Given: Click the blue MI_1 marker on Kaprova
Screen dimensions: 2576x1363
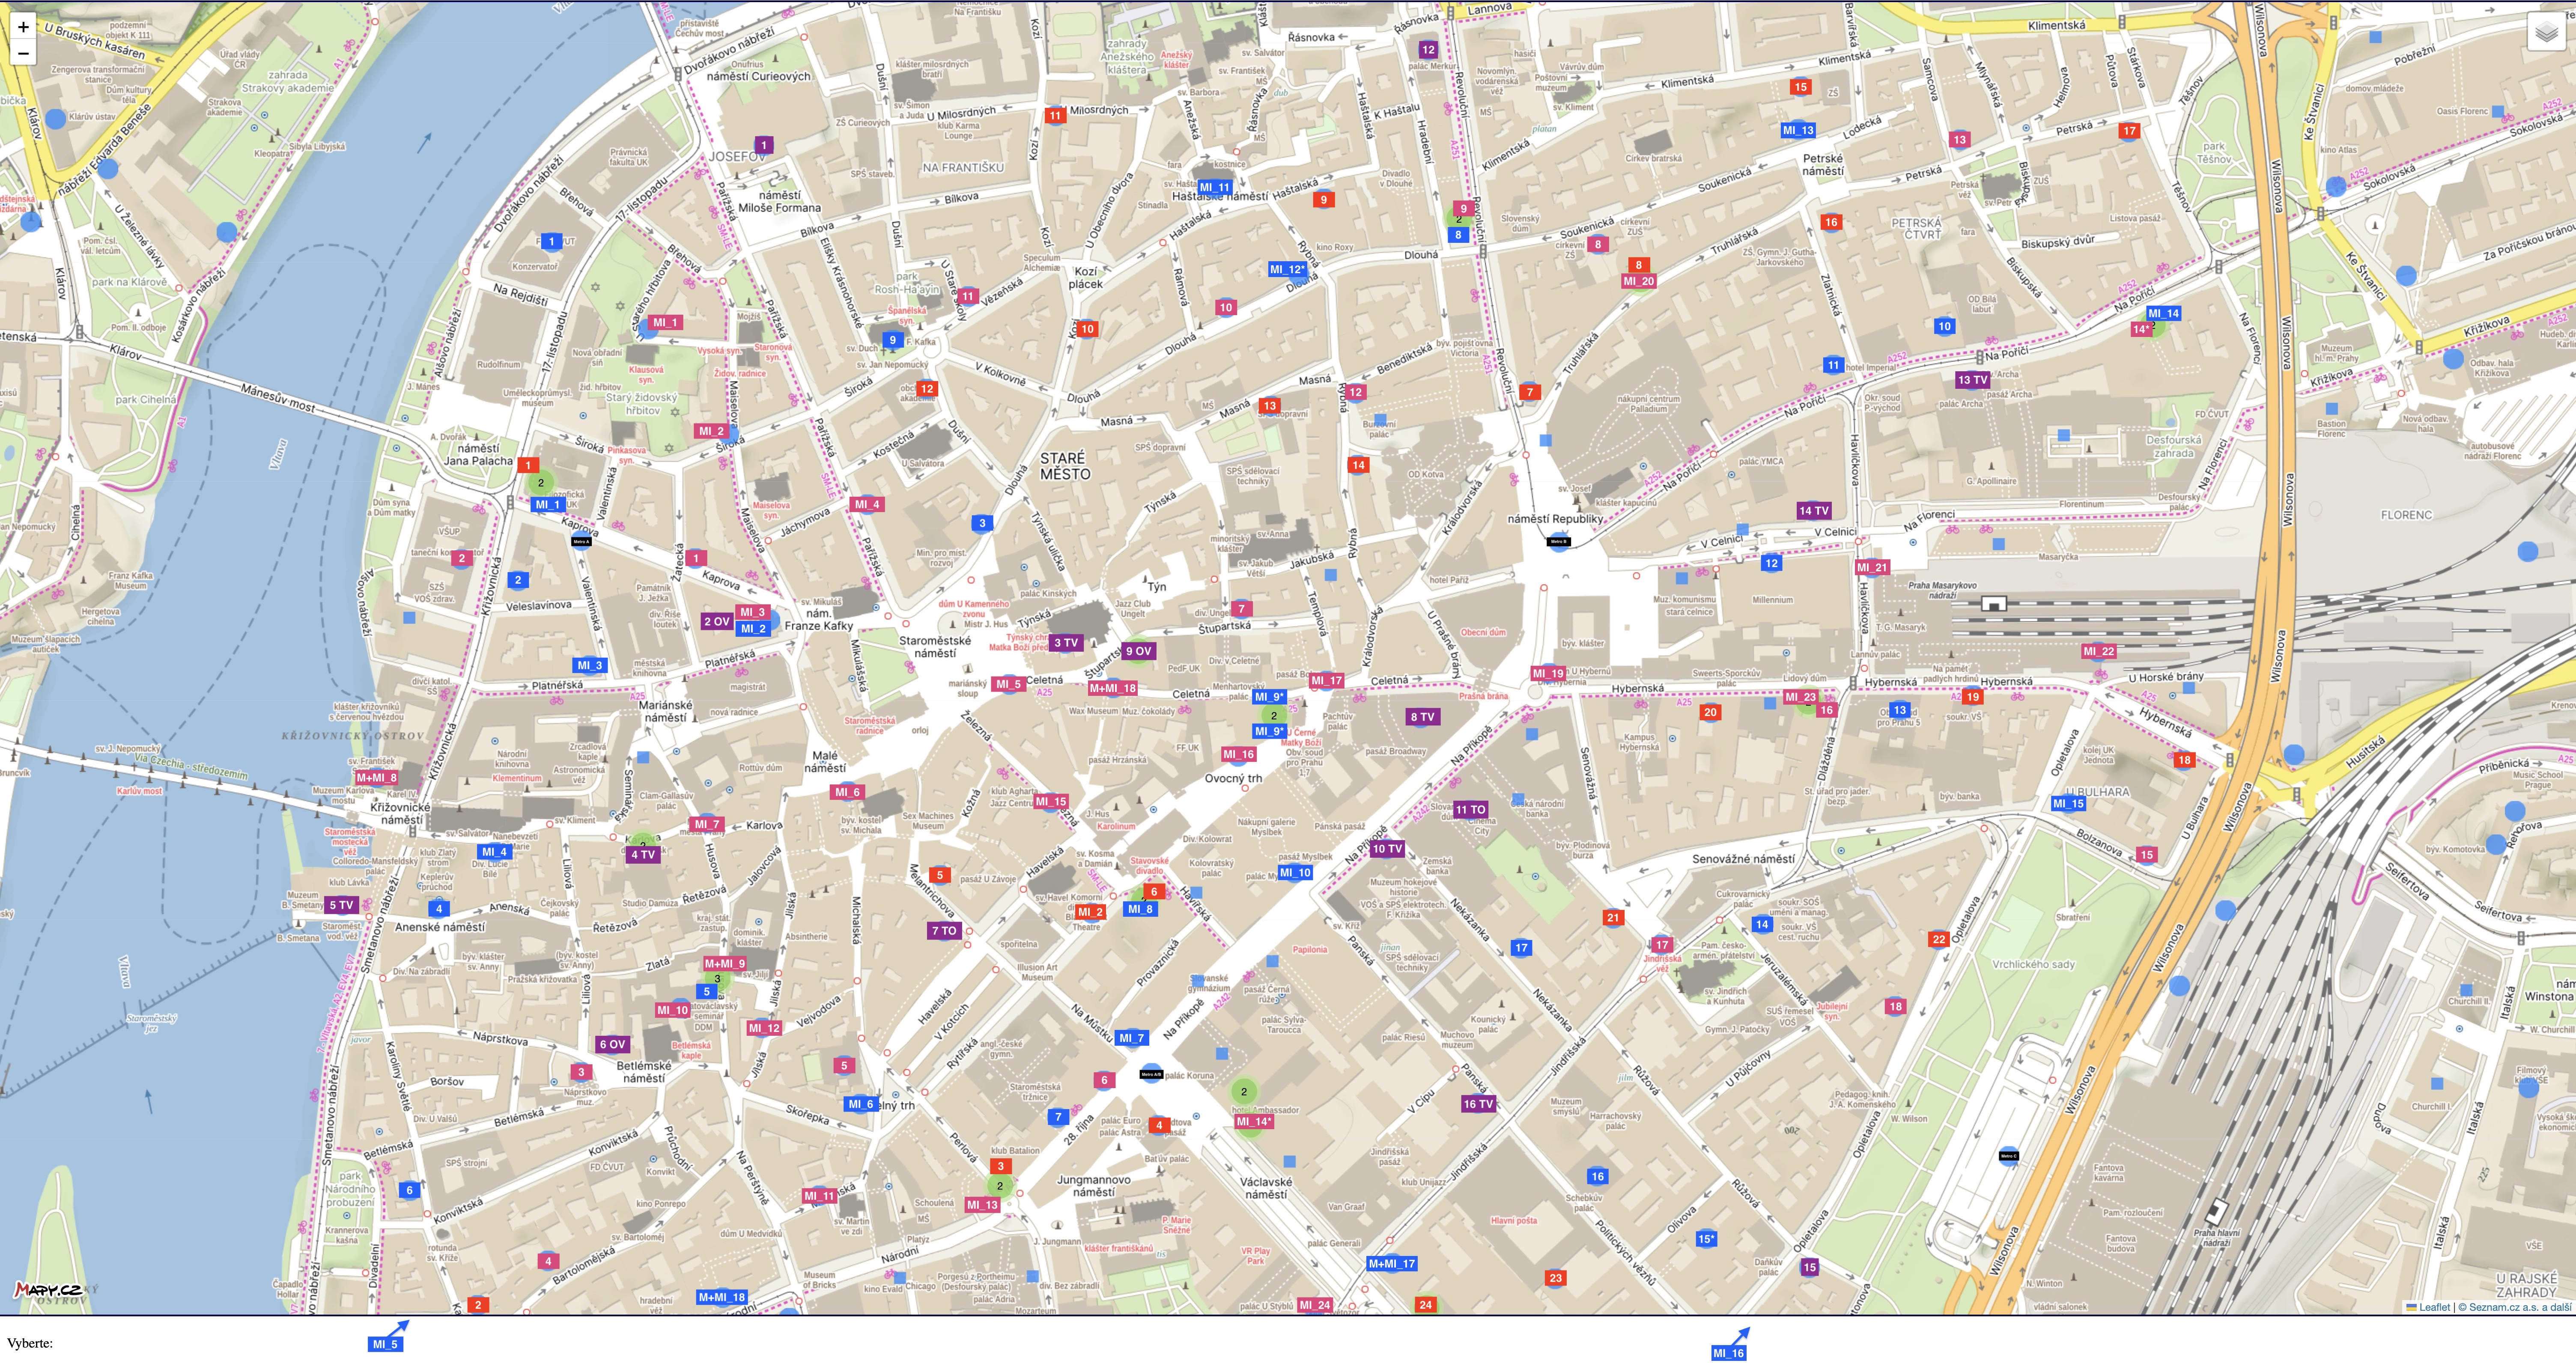Looking at the screenshot, I should [548, 505].
